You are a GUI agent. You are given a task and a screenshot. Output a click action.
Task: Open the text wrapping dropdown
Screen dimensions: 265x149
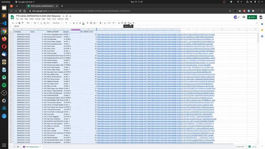110,23
